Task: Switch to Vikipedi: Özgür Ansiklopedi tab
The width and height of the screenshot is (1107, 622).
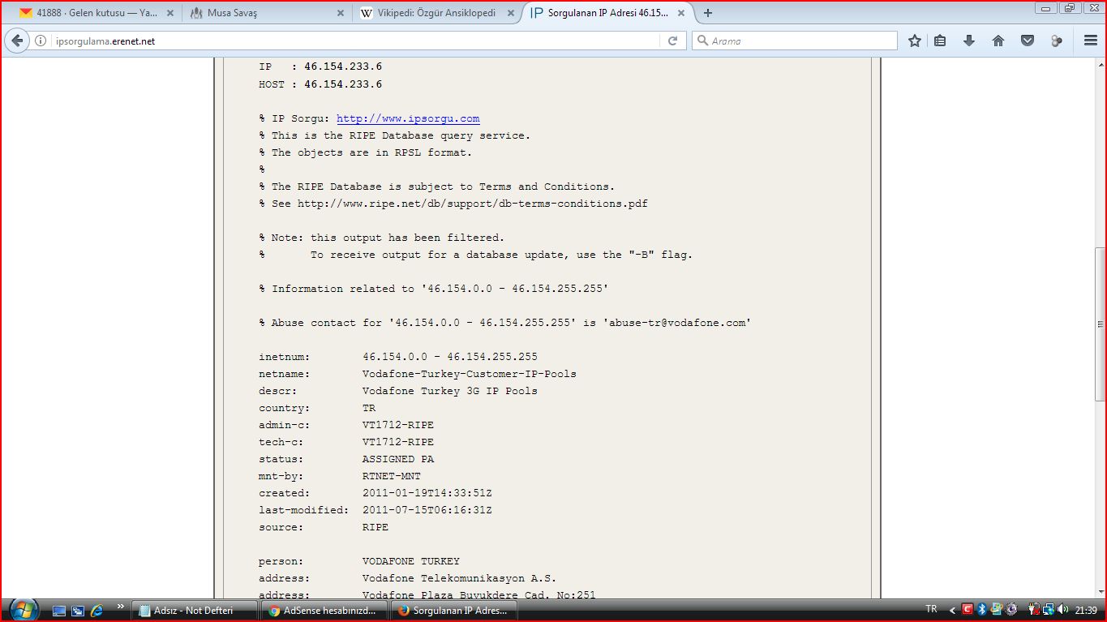Action: 436,13
